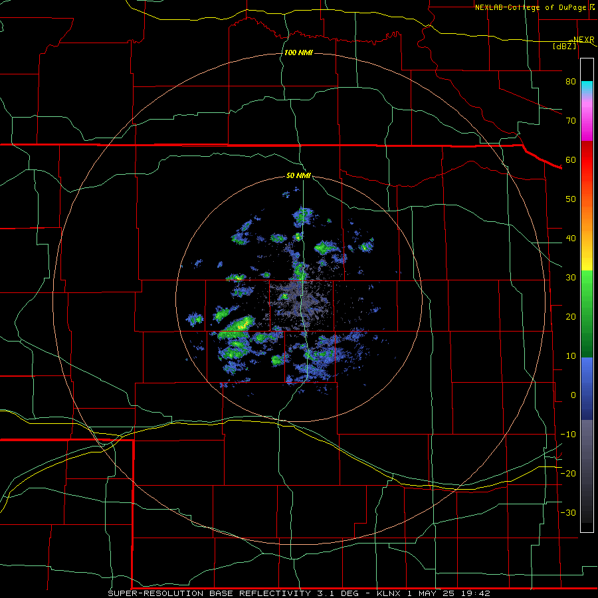Click the radar site center point
The width and height of the screenshot is (598, 598).
(300, 300)
